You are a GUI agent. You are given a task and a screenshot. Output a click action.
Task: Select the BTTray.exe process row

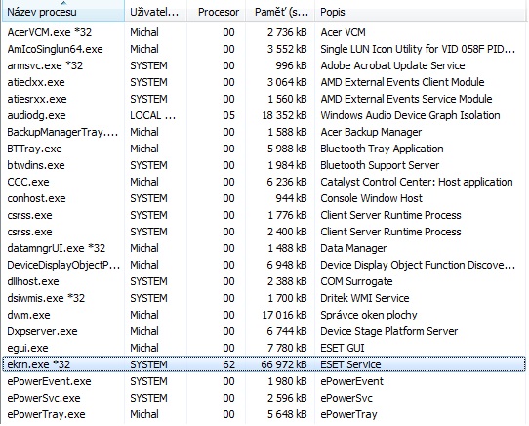pyautogui.click(x=264, y=149)
